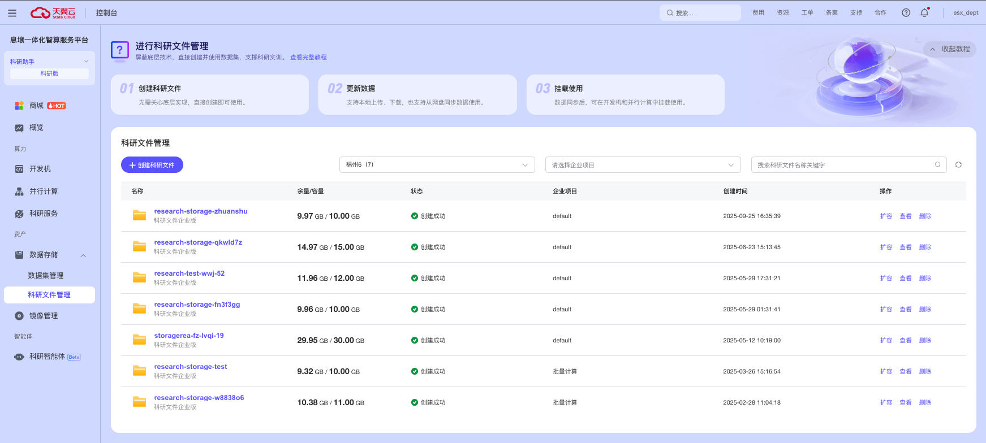Open the 查看完整教程 link
Screen dimensions: 986x443
pos(308,57)
